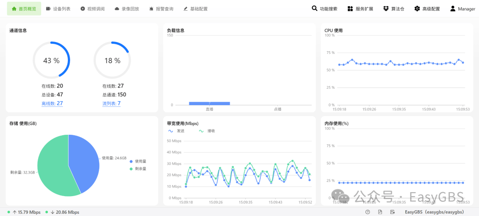This screenshot has height=216, width=479.
Task: Click the 剩余量: 32.3GB pie label
Action: click(x=23, y=172)
